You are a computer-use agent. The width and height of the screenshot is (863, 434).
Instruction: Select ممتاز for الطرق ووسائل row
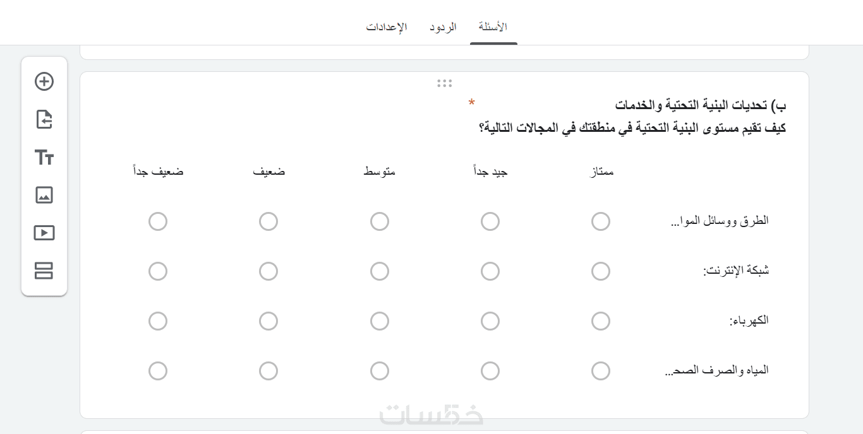pos(601,221)
